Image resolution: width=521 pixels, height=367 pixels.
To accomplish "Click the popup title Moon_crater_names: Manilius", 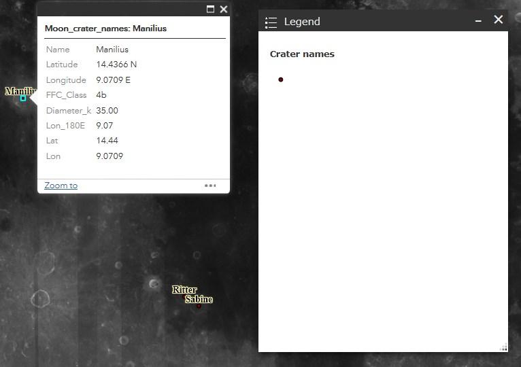I will click(105, 29).
